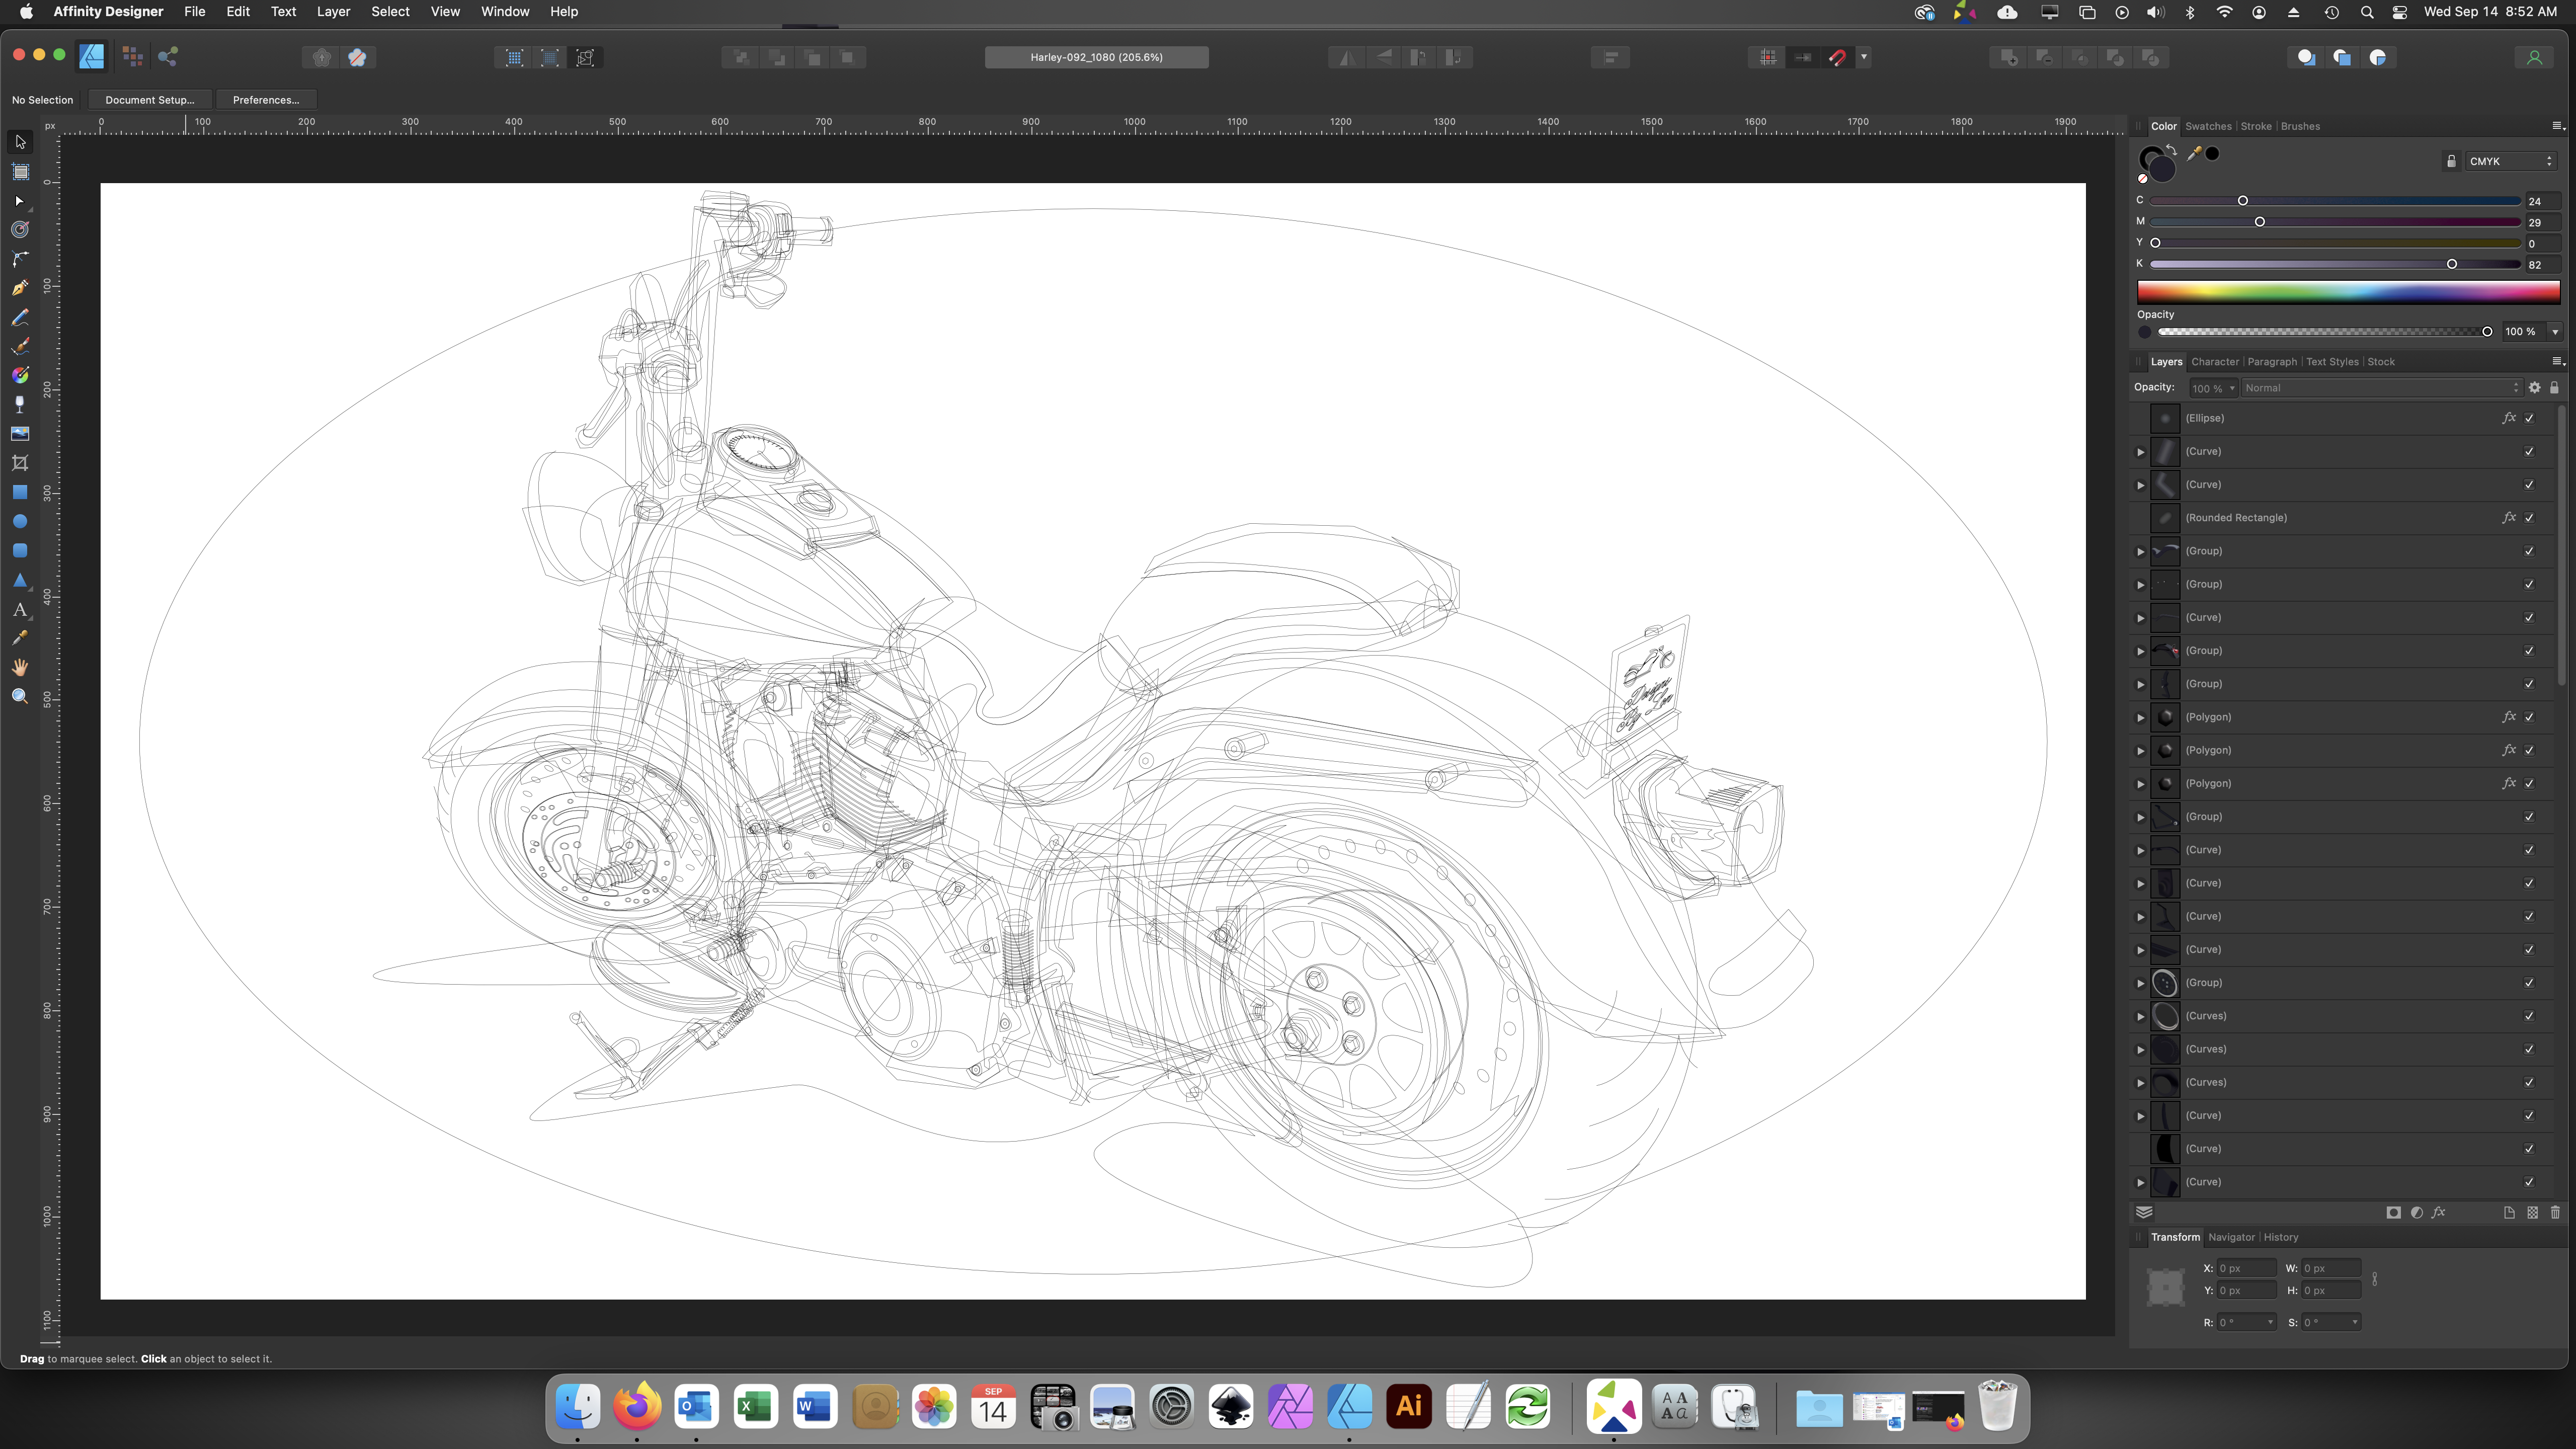Click the Layer Effects fx icon at panel bottom
This screenshot has height=1449, width=2576.
(x=2438, y=1212)
